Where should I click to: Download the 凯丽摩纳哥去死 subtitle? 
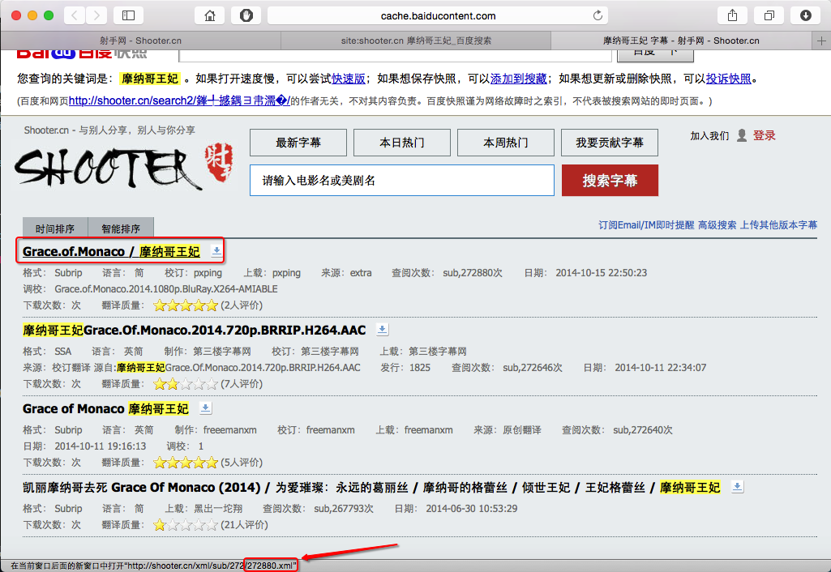click(737, 486)
